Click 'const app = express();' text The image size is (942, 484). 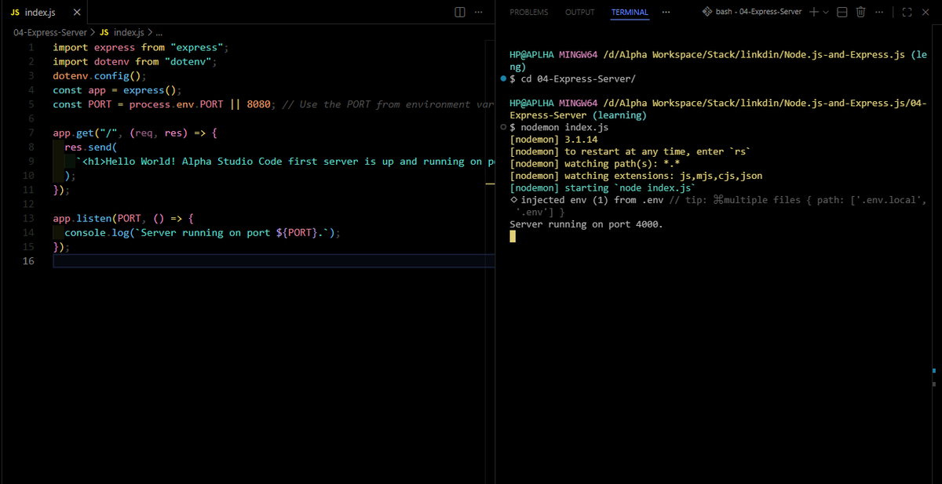[117, 90]
